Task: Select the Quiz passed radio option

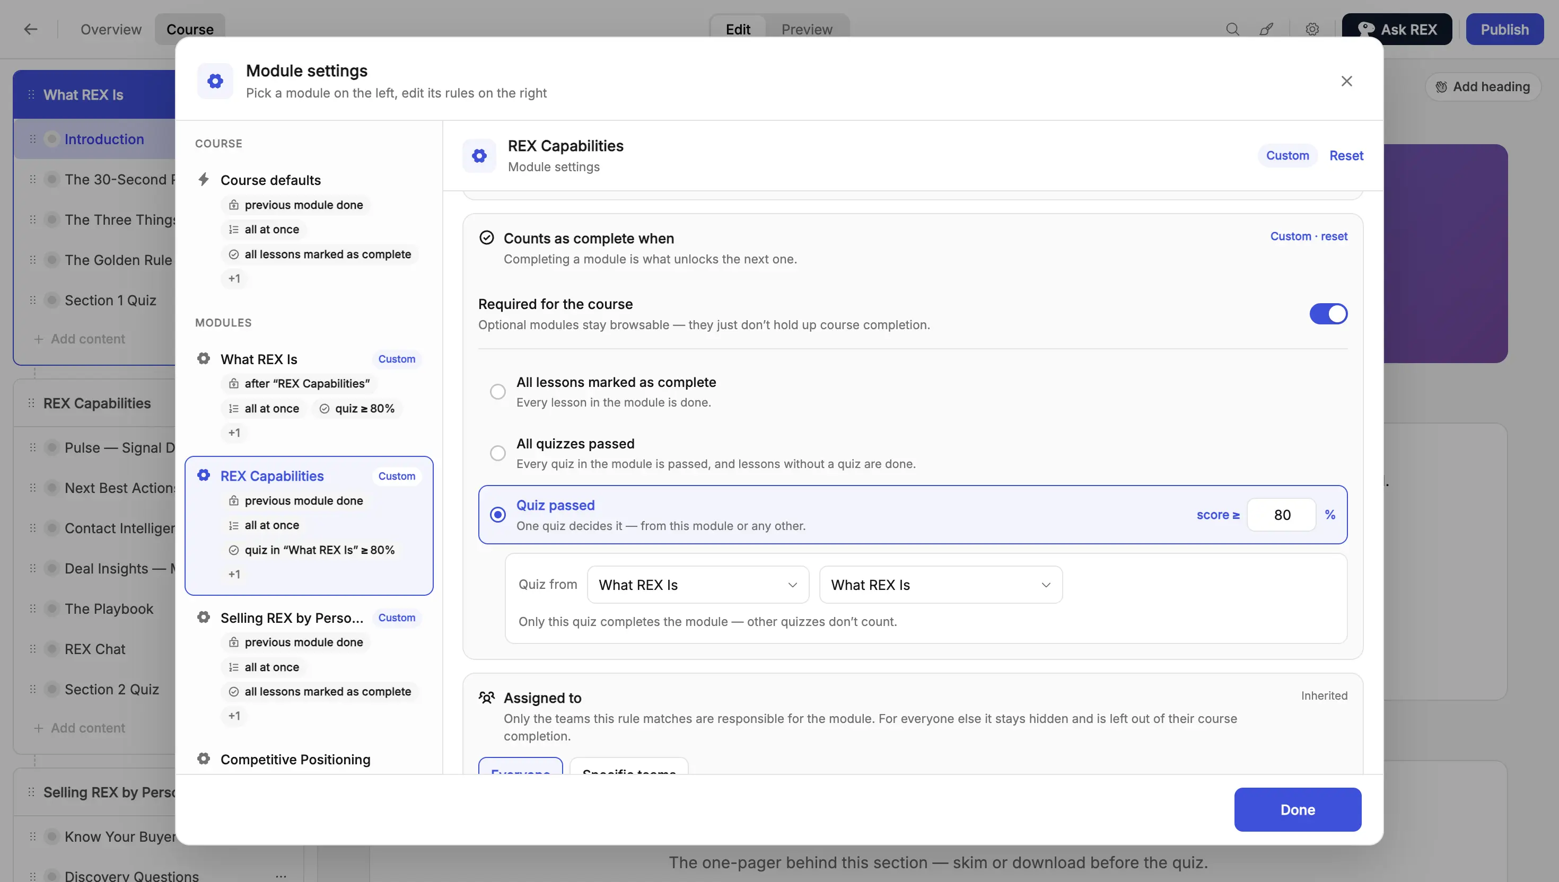Action: [x=497, y=515]
